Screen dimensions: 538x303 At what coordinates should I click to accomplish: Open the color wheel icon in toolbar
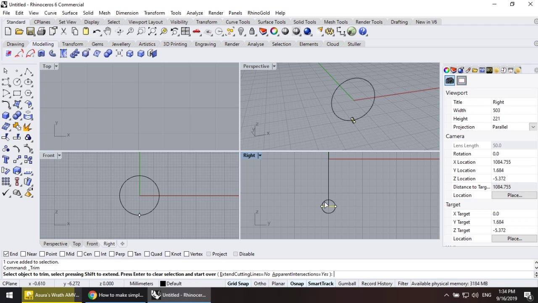click(274, 32)
